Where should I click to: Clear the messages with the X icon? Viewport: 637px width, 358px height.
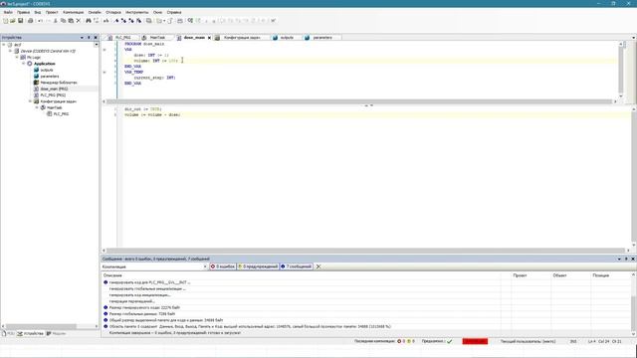point(318,267)
